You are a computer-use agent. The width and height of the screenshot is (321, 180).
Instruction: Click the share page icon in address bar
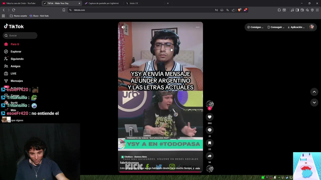pyautogui.click(x=233, y=10)
